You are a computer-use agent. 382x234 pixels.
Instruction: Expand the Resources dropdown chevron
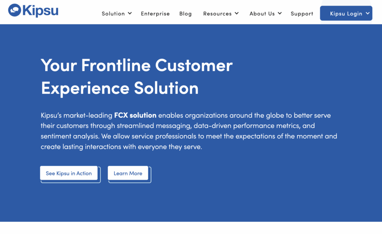click(237, 13)
